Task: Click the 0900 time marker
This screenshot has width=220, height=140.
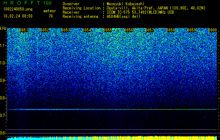Action: [213, 30]
